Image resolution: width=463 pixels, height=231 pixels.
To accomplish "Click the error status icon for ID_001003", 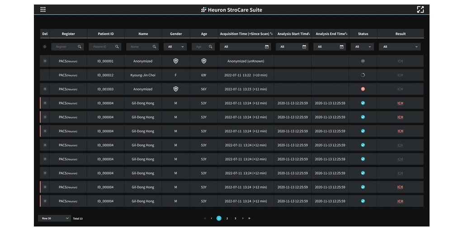I will [x=363, y=89].
